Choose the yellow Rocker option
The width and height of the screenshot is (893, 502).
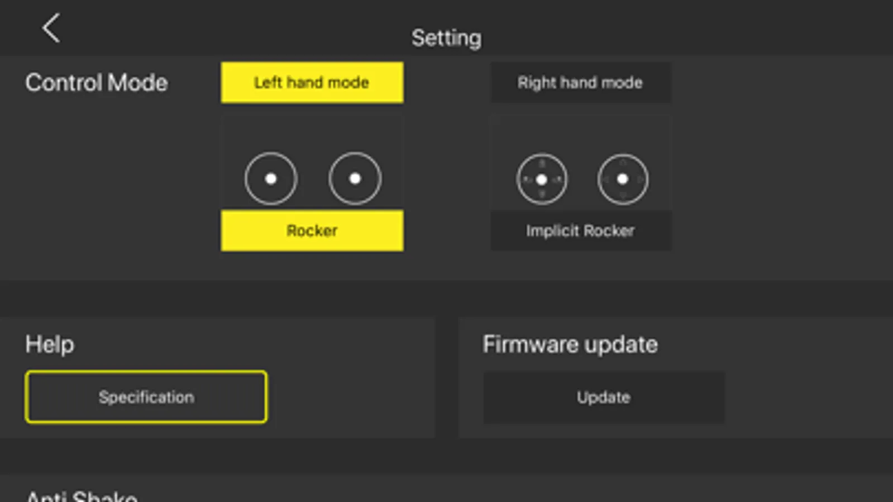coord(312,230)
